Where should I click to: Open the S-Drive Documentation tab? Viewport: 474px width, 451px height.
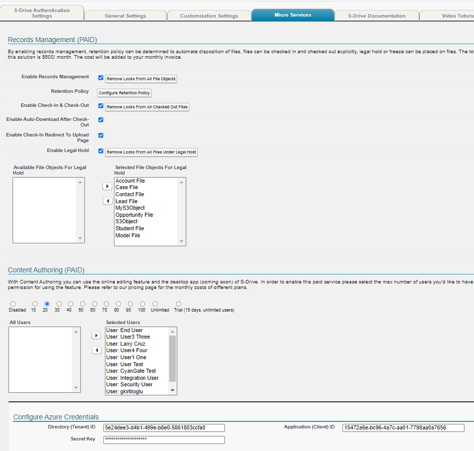click(x=377, y=16)
